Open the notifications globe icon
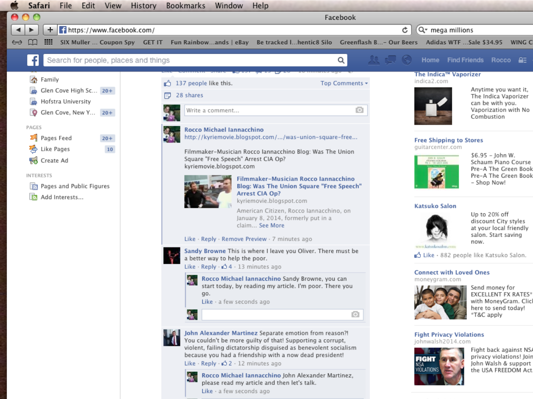The width and height of the screenshot is (533, 399). (406, 60)
